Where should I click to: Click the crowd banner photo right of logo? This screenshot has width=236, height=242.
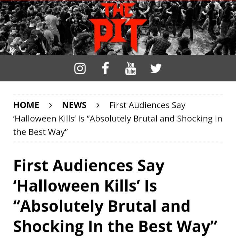pos(191,28)
